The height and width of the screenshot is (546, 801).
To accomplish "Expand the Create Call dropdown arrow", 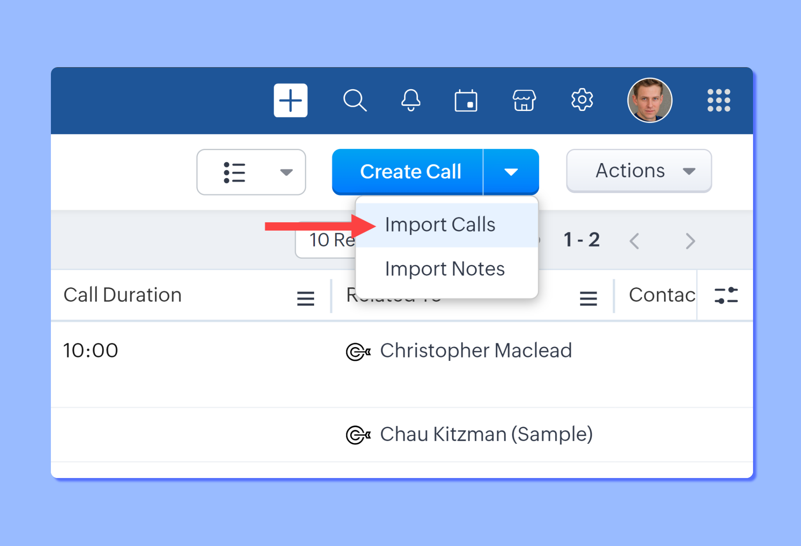I will click(x=511, y=172).
